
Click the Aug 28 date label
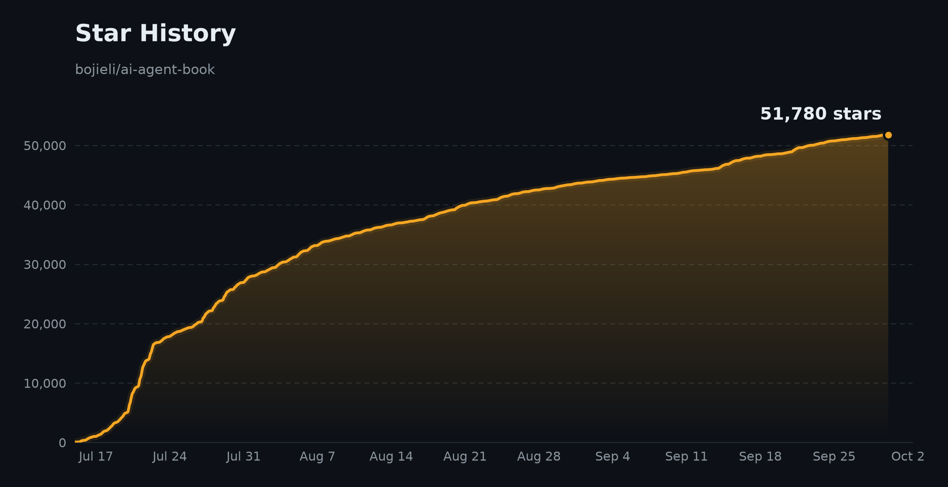[539, 457]
